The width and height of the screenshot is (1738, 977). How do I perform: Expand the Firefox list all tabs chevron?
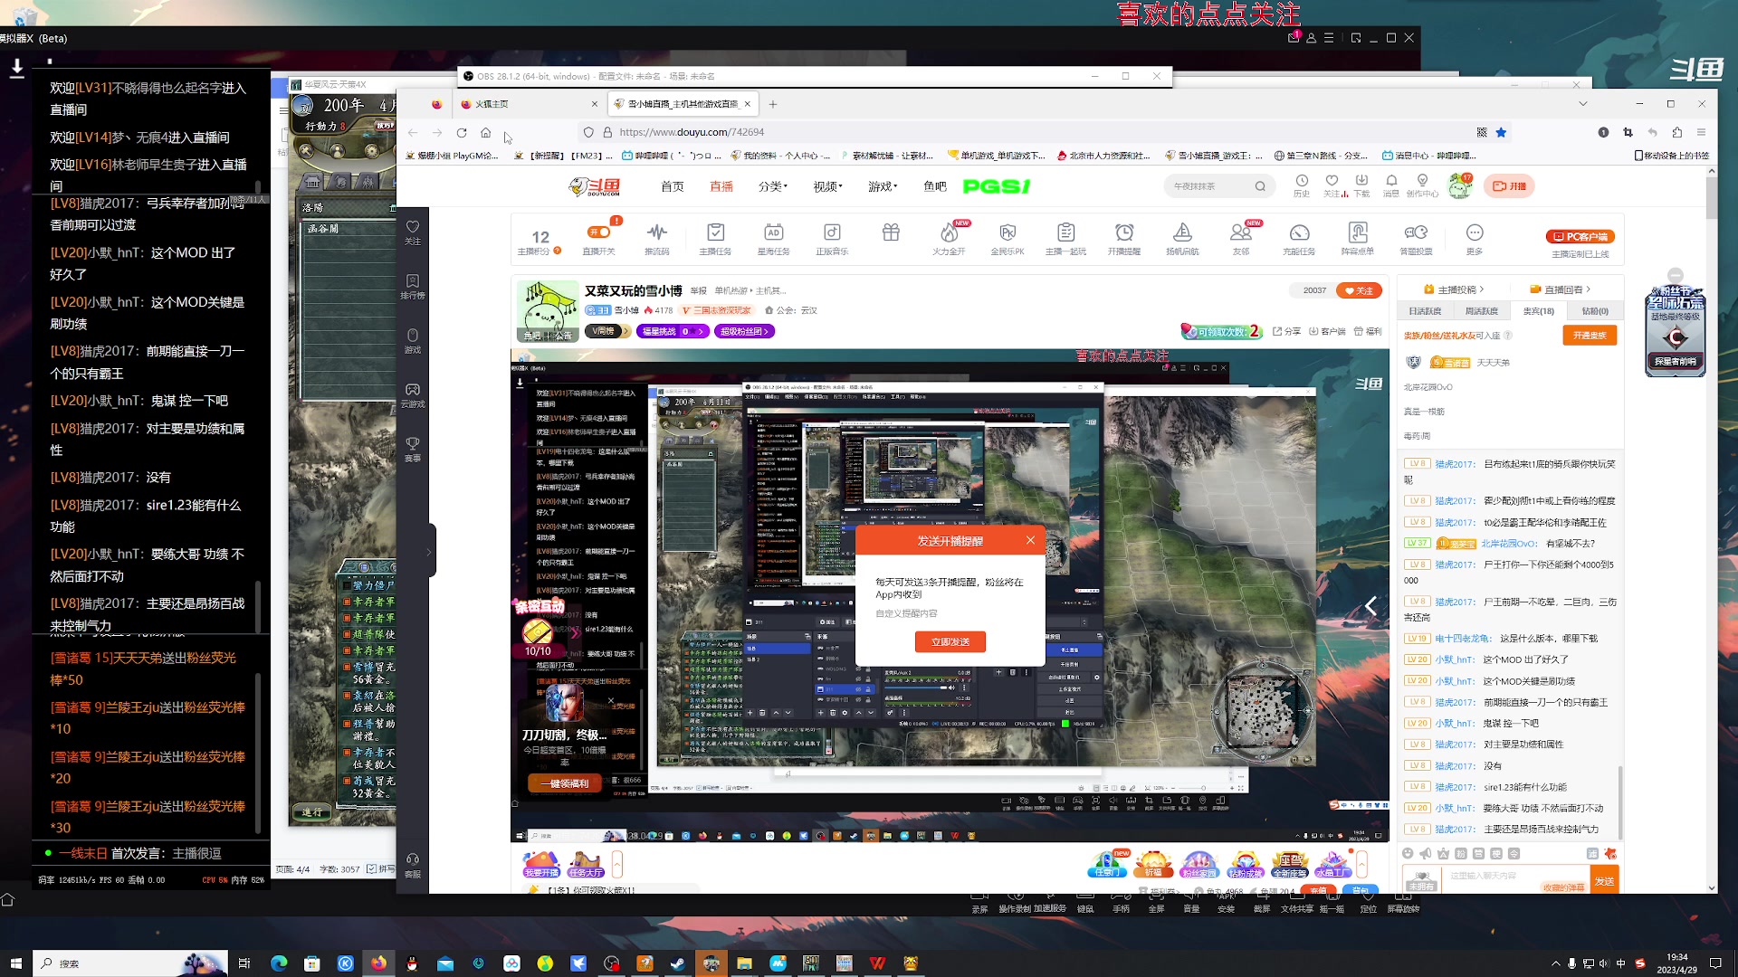(1582, 104)
